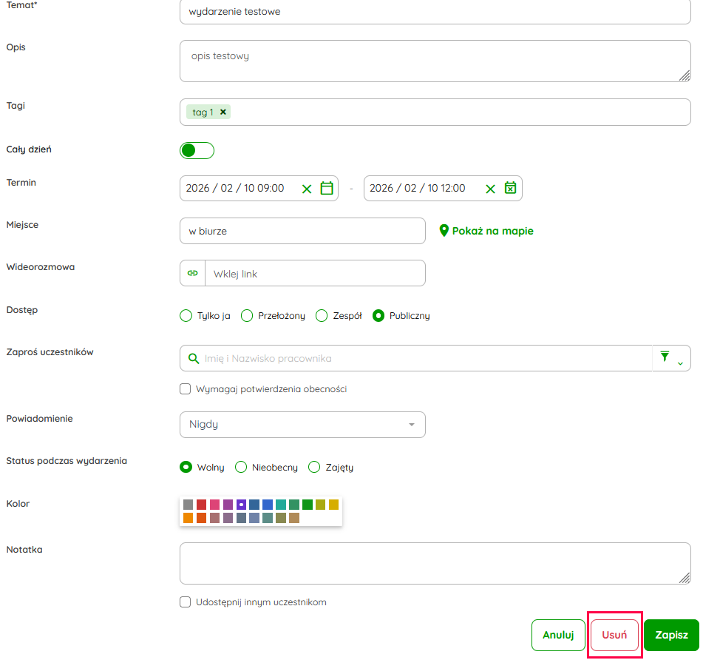Click 'Pokaż na mapie' link
The height and width of the screenshot is (660, 703).
486,231
